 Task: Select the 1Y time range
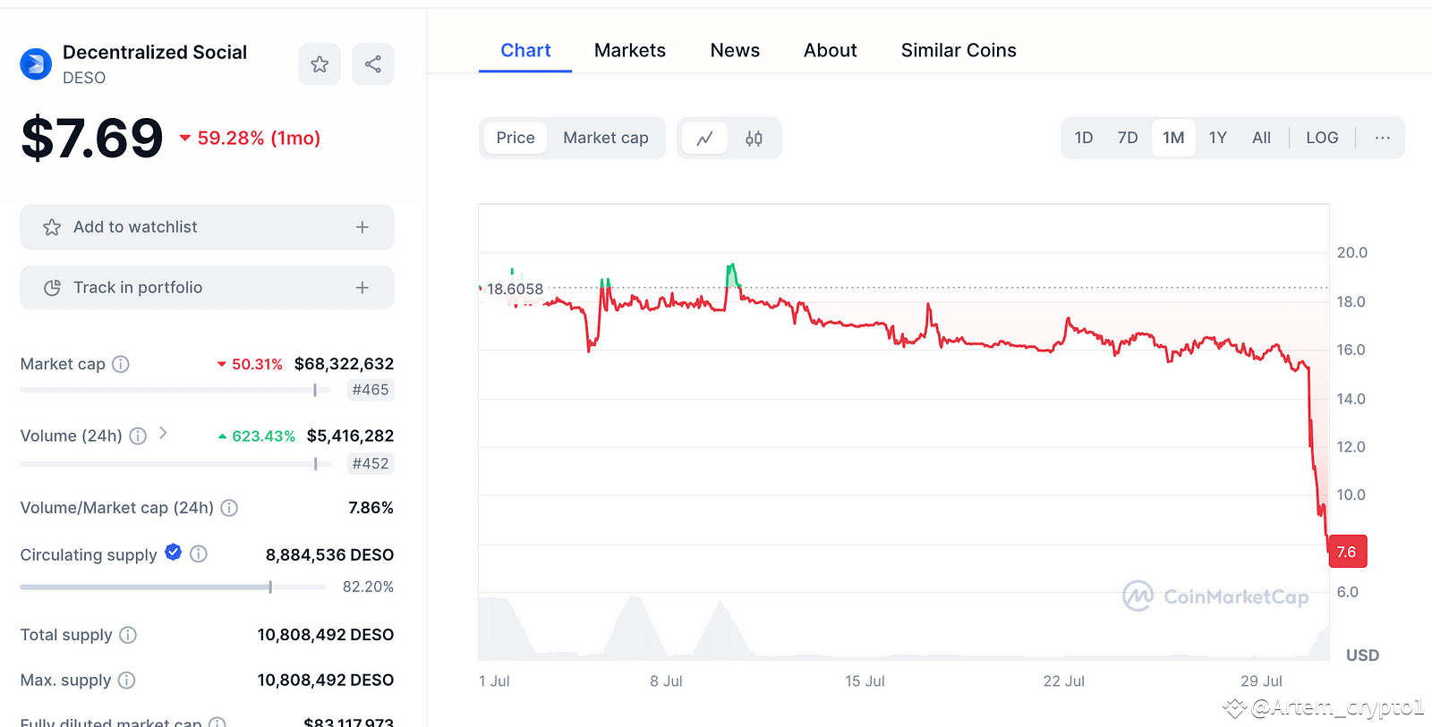(1217, 138)
